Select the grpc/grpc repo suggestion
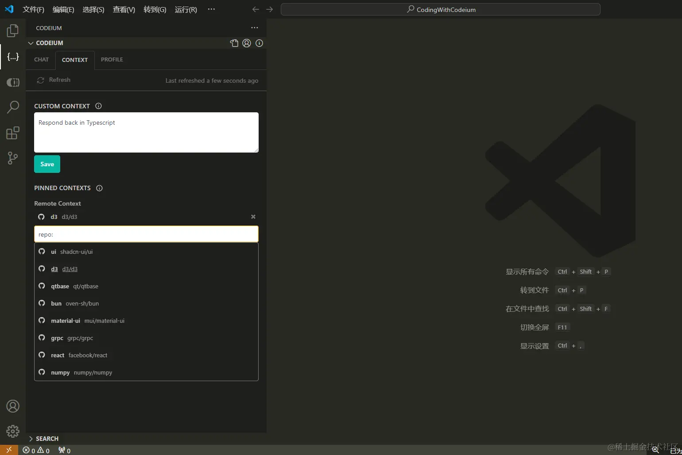Screen dimensions: 682x455 146,338
